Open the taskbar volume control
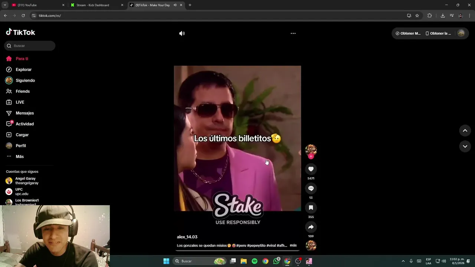475x267 pixels. (444, 261)
